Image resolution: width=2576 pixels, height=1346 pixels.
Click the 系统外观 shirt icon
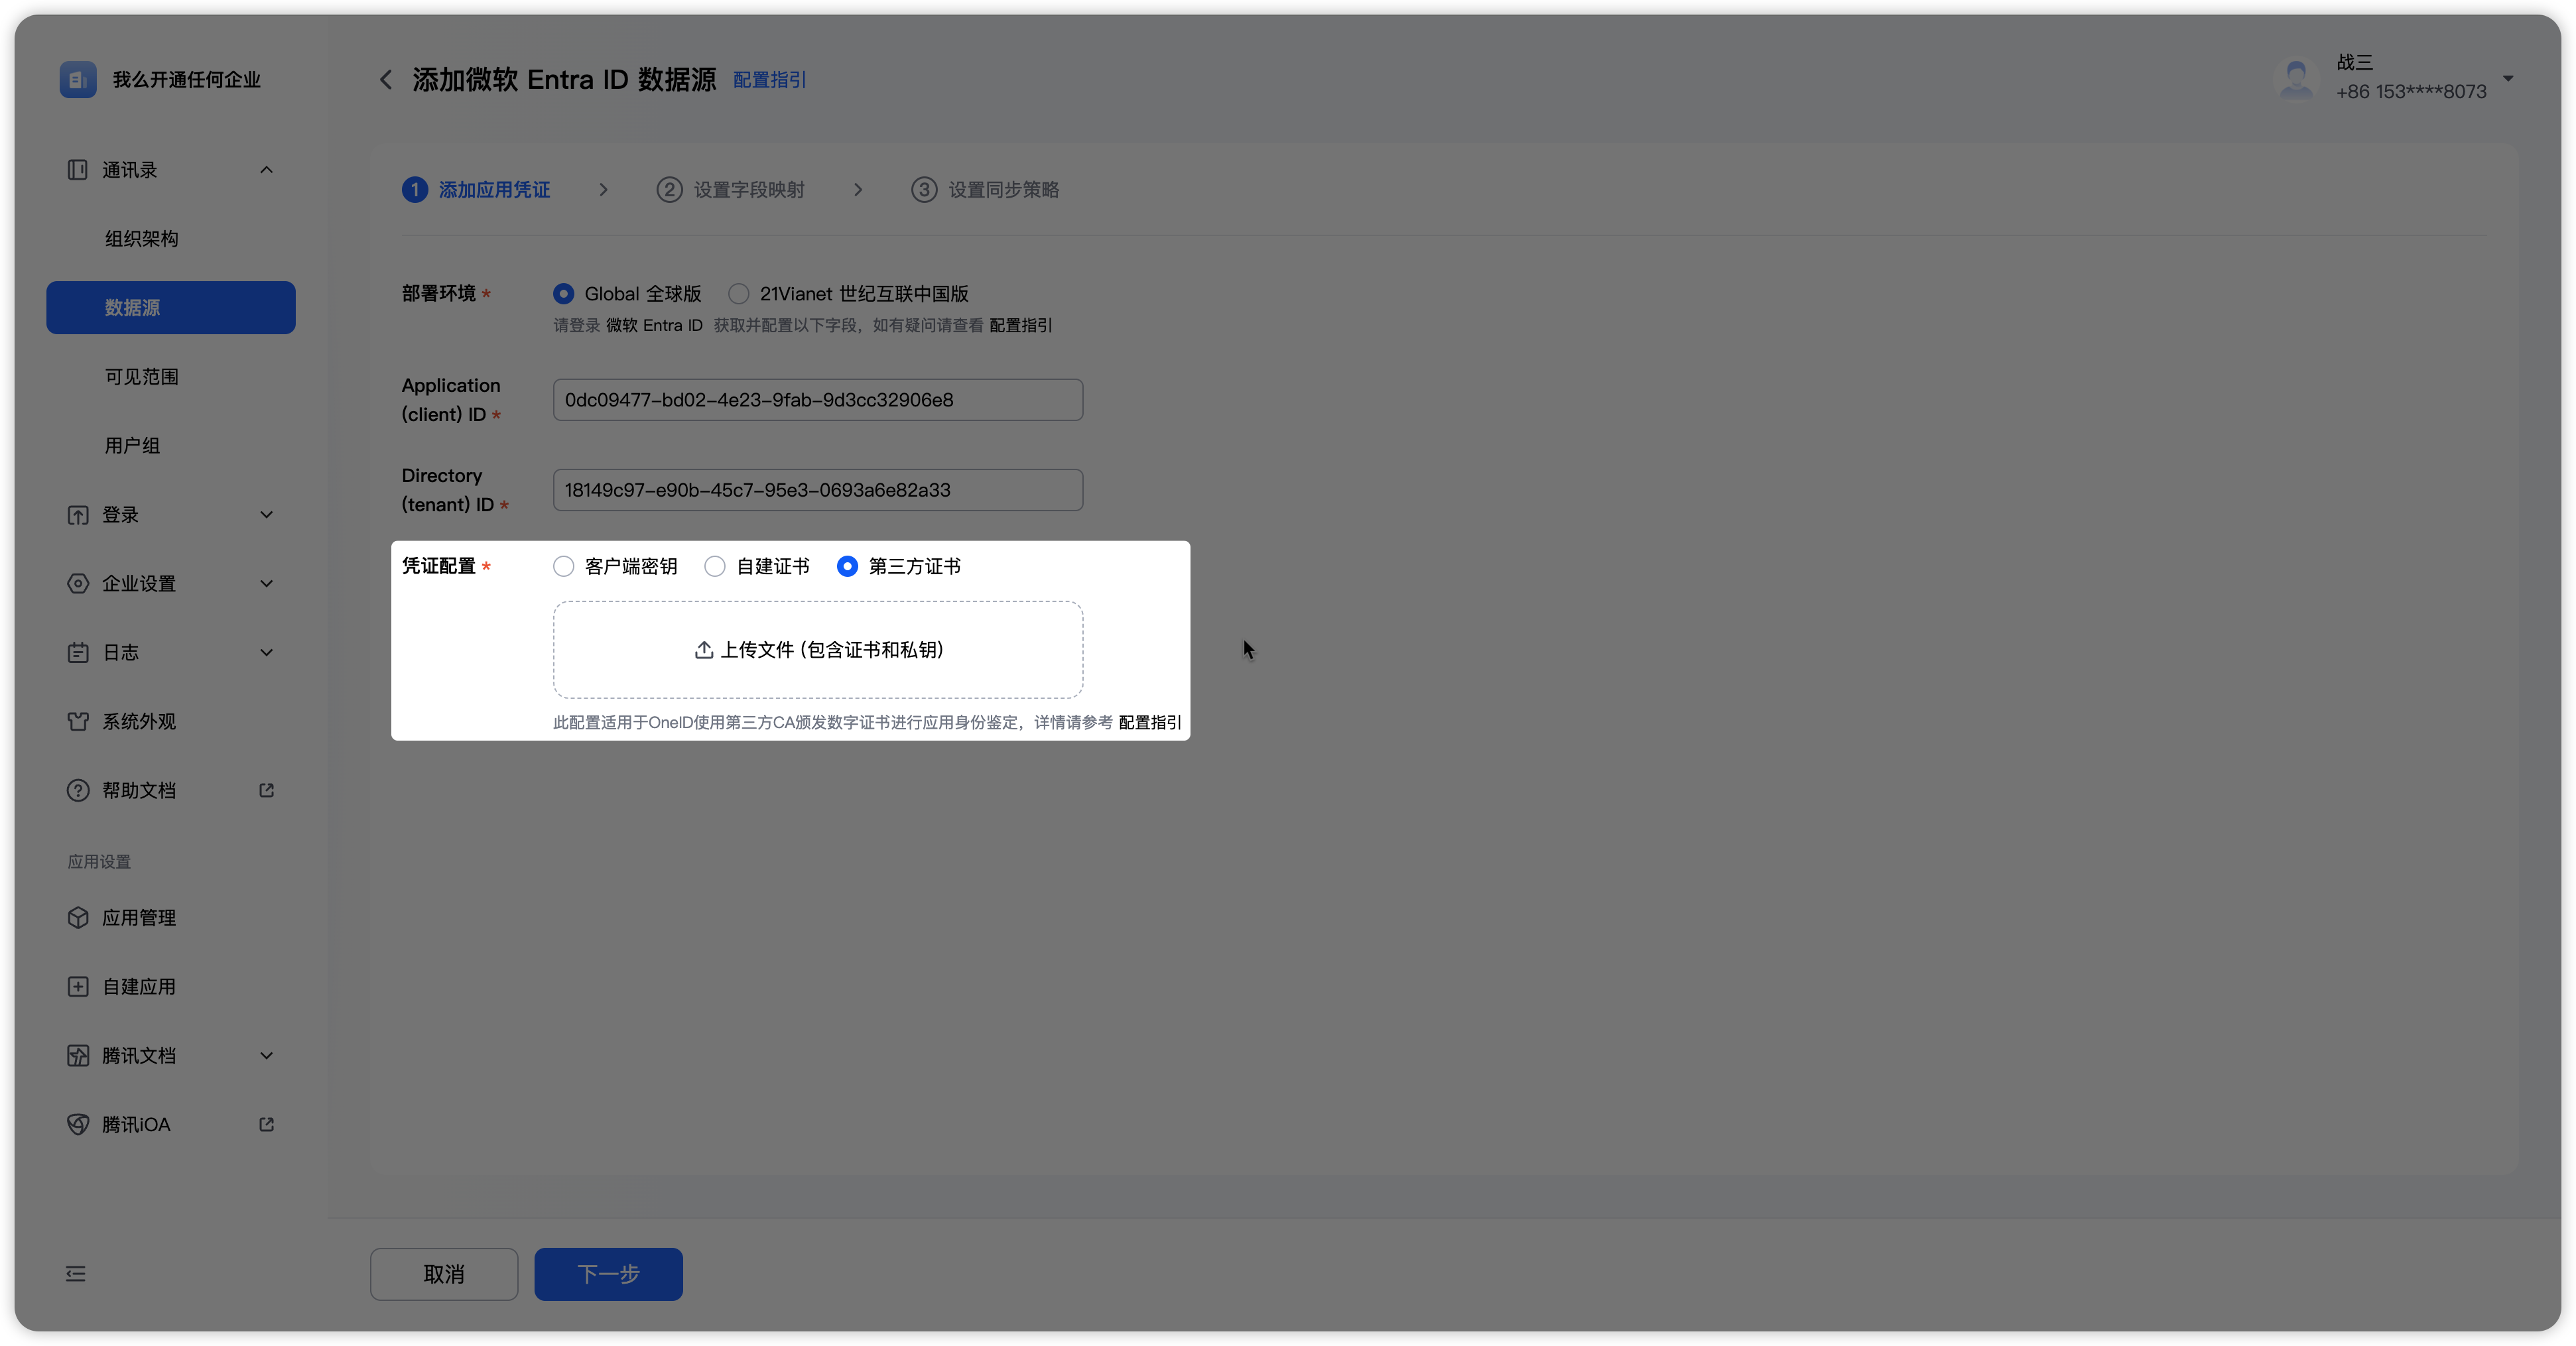[78, 721]
